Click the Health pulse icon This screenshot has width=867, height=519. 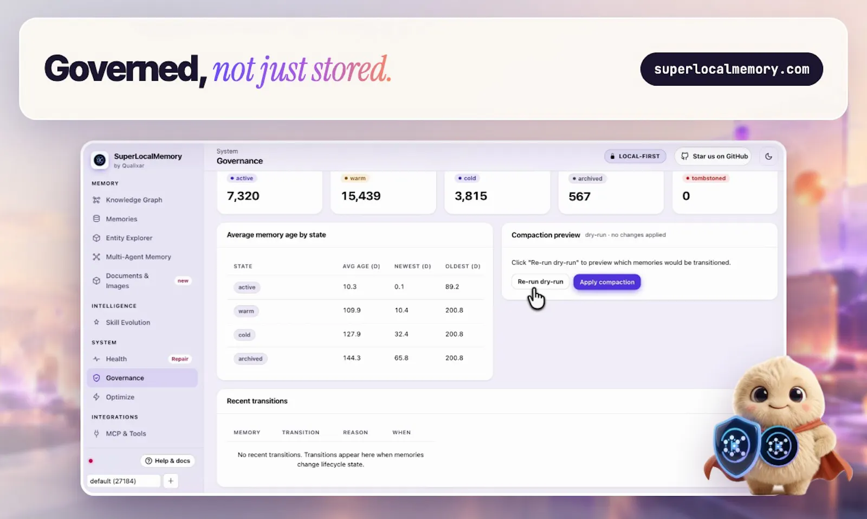[96, 359]
